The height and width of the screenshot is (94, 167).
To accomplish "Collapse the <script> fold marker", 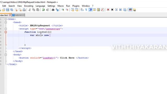I will click(x=6, y=29).
